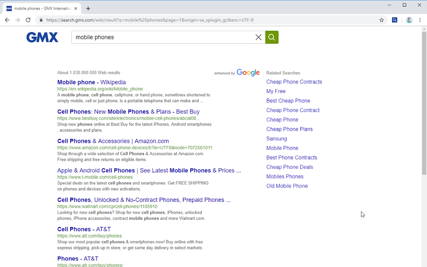Open Mobile phone - Wikipedia result

click(91, 82)
